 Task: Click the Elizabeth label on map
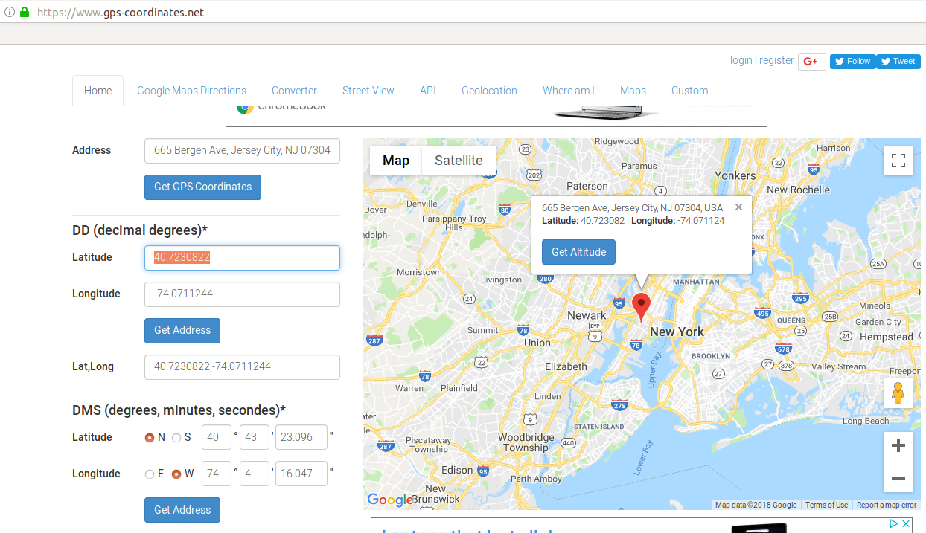click(x=566, y=366)
